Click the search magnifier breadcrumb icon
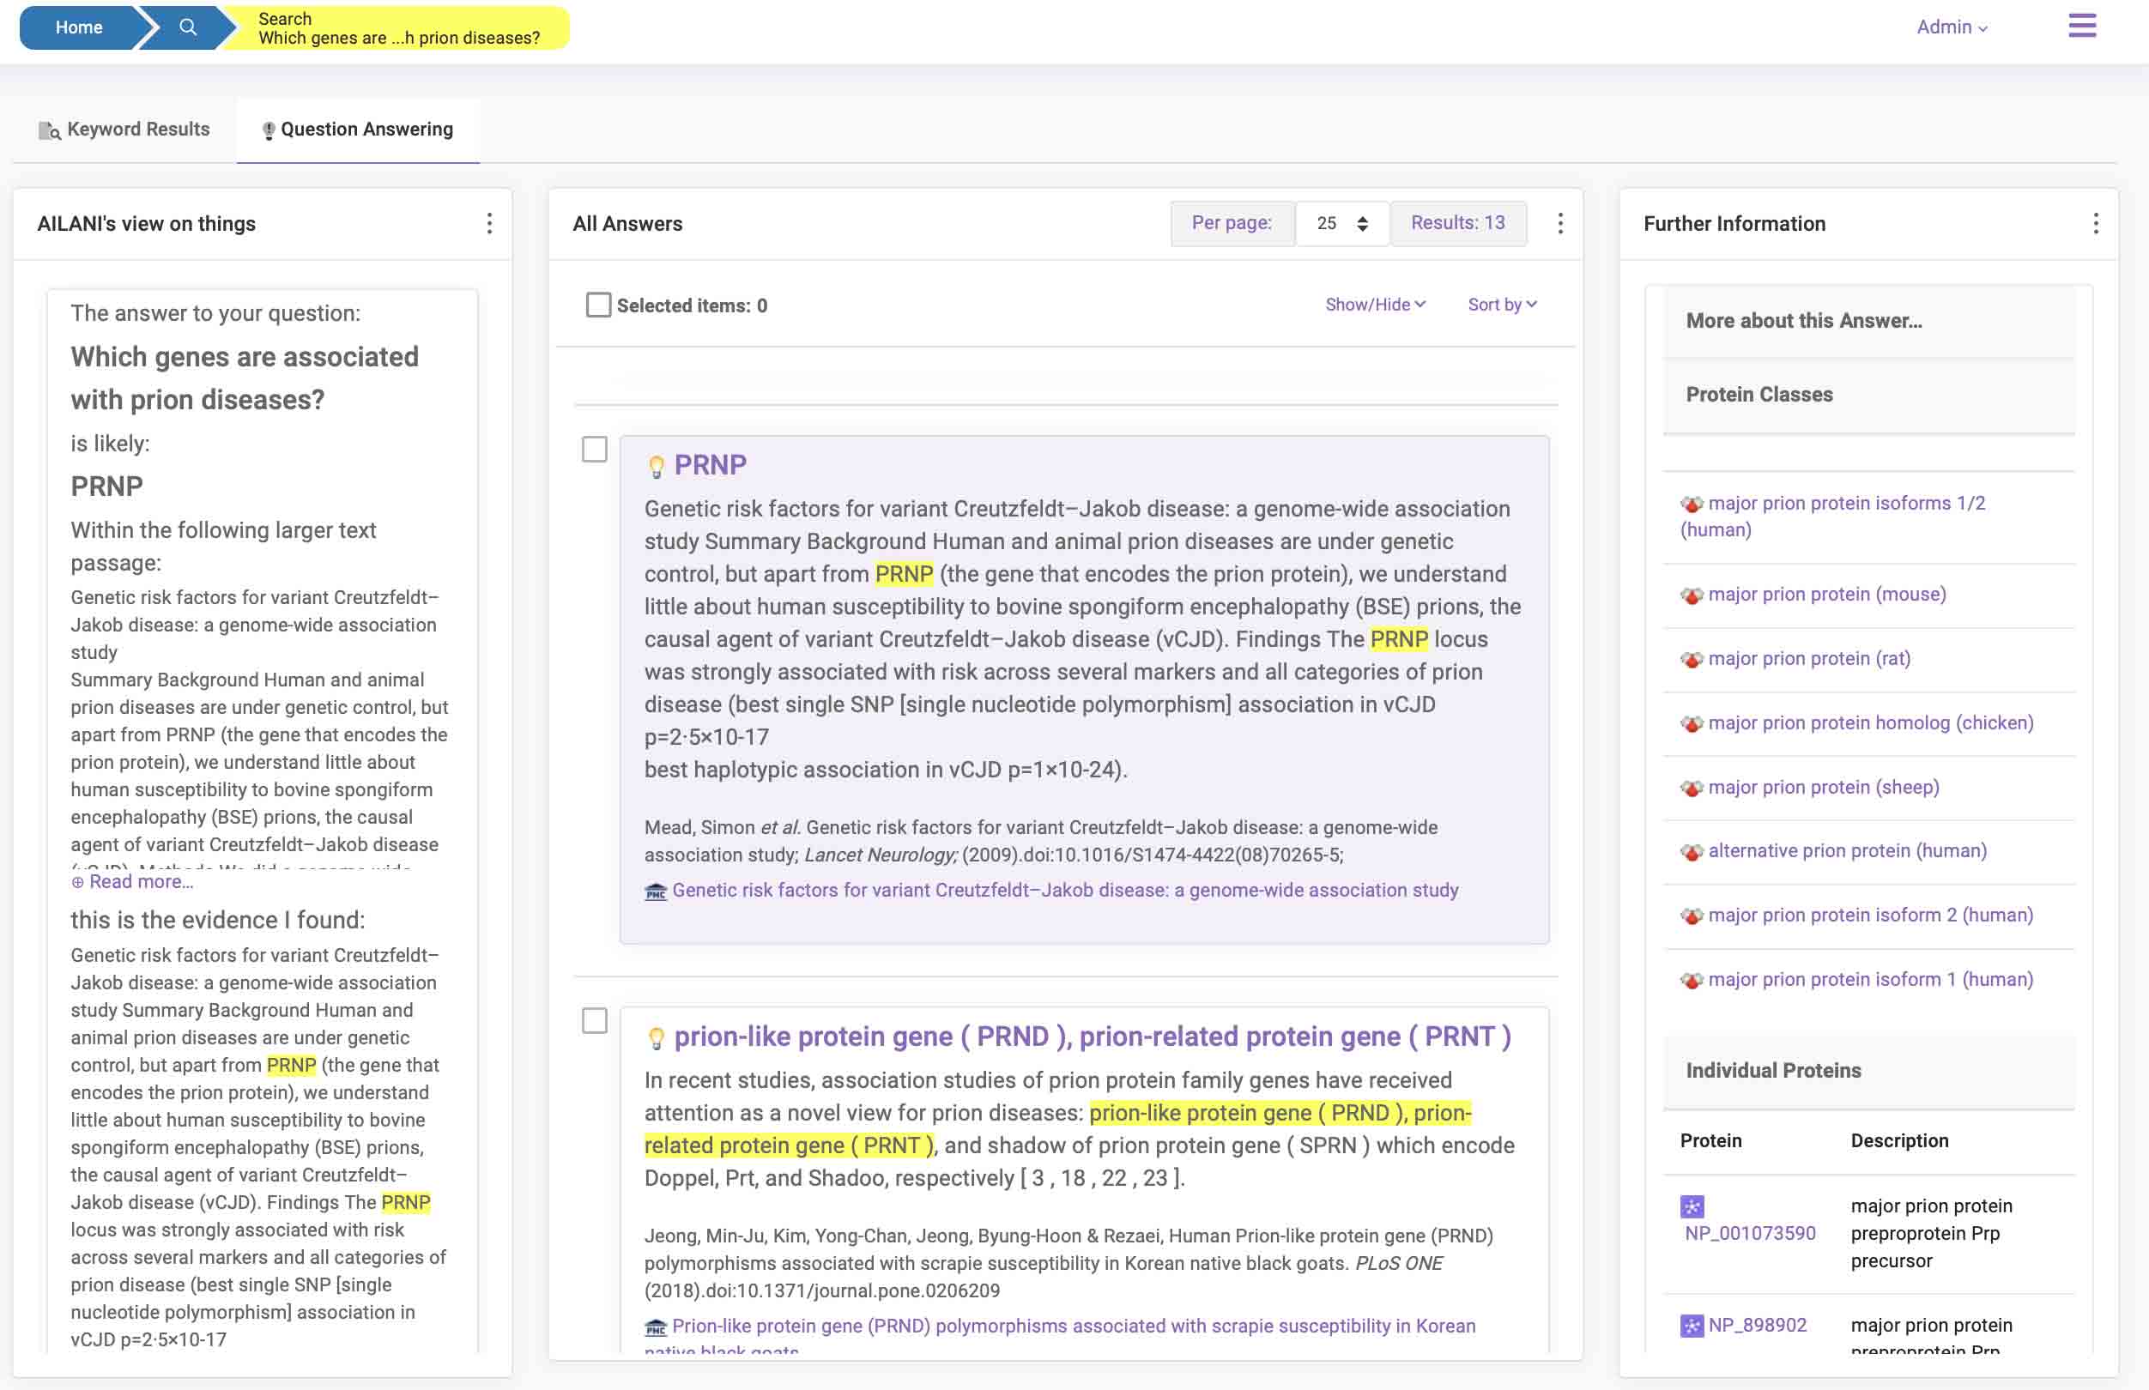Viewport: 2149px width, 1390px height. pos(188,27)
